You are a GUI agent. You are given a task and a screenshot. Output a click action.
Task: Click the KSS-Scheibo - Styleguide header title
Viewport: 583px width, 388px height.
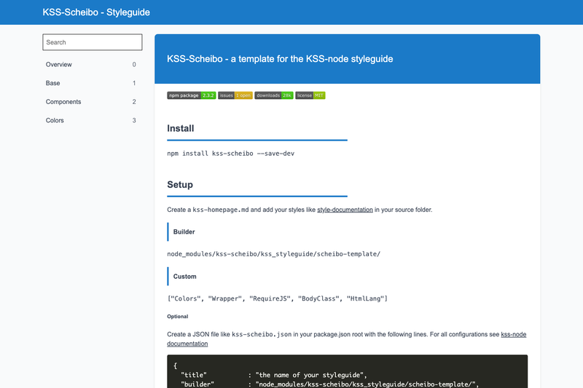point(96,12)
